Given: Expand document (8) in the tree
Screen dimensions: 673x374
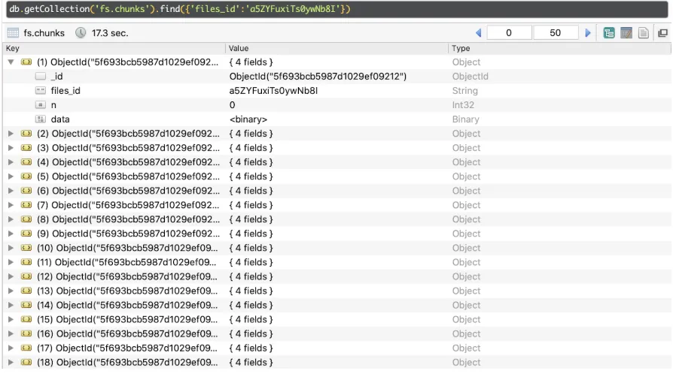Looking at the screenshot, I should (x=11, y=219).
